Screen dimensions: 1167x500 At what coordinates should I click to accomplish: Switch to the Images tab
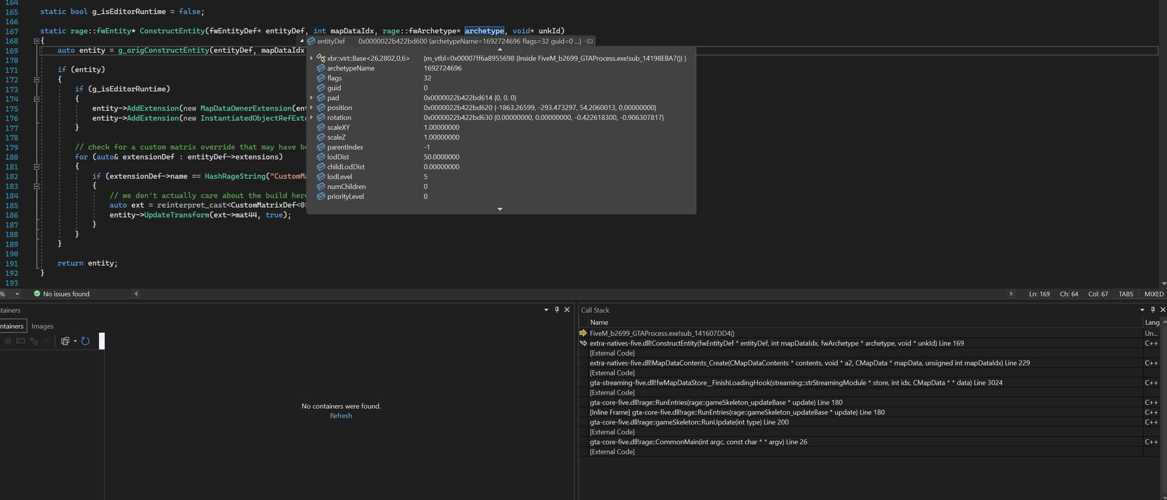[43, 326]
